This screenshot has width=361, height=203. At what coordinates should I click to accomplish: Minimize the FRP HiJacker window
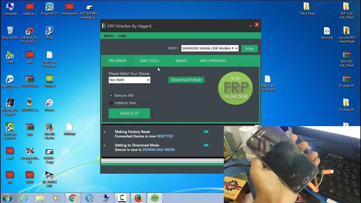click(x=250, y=25)
